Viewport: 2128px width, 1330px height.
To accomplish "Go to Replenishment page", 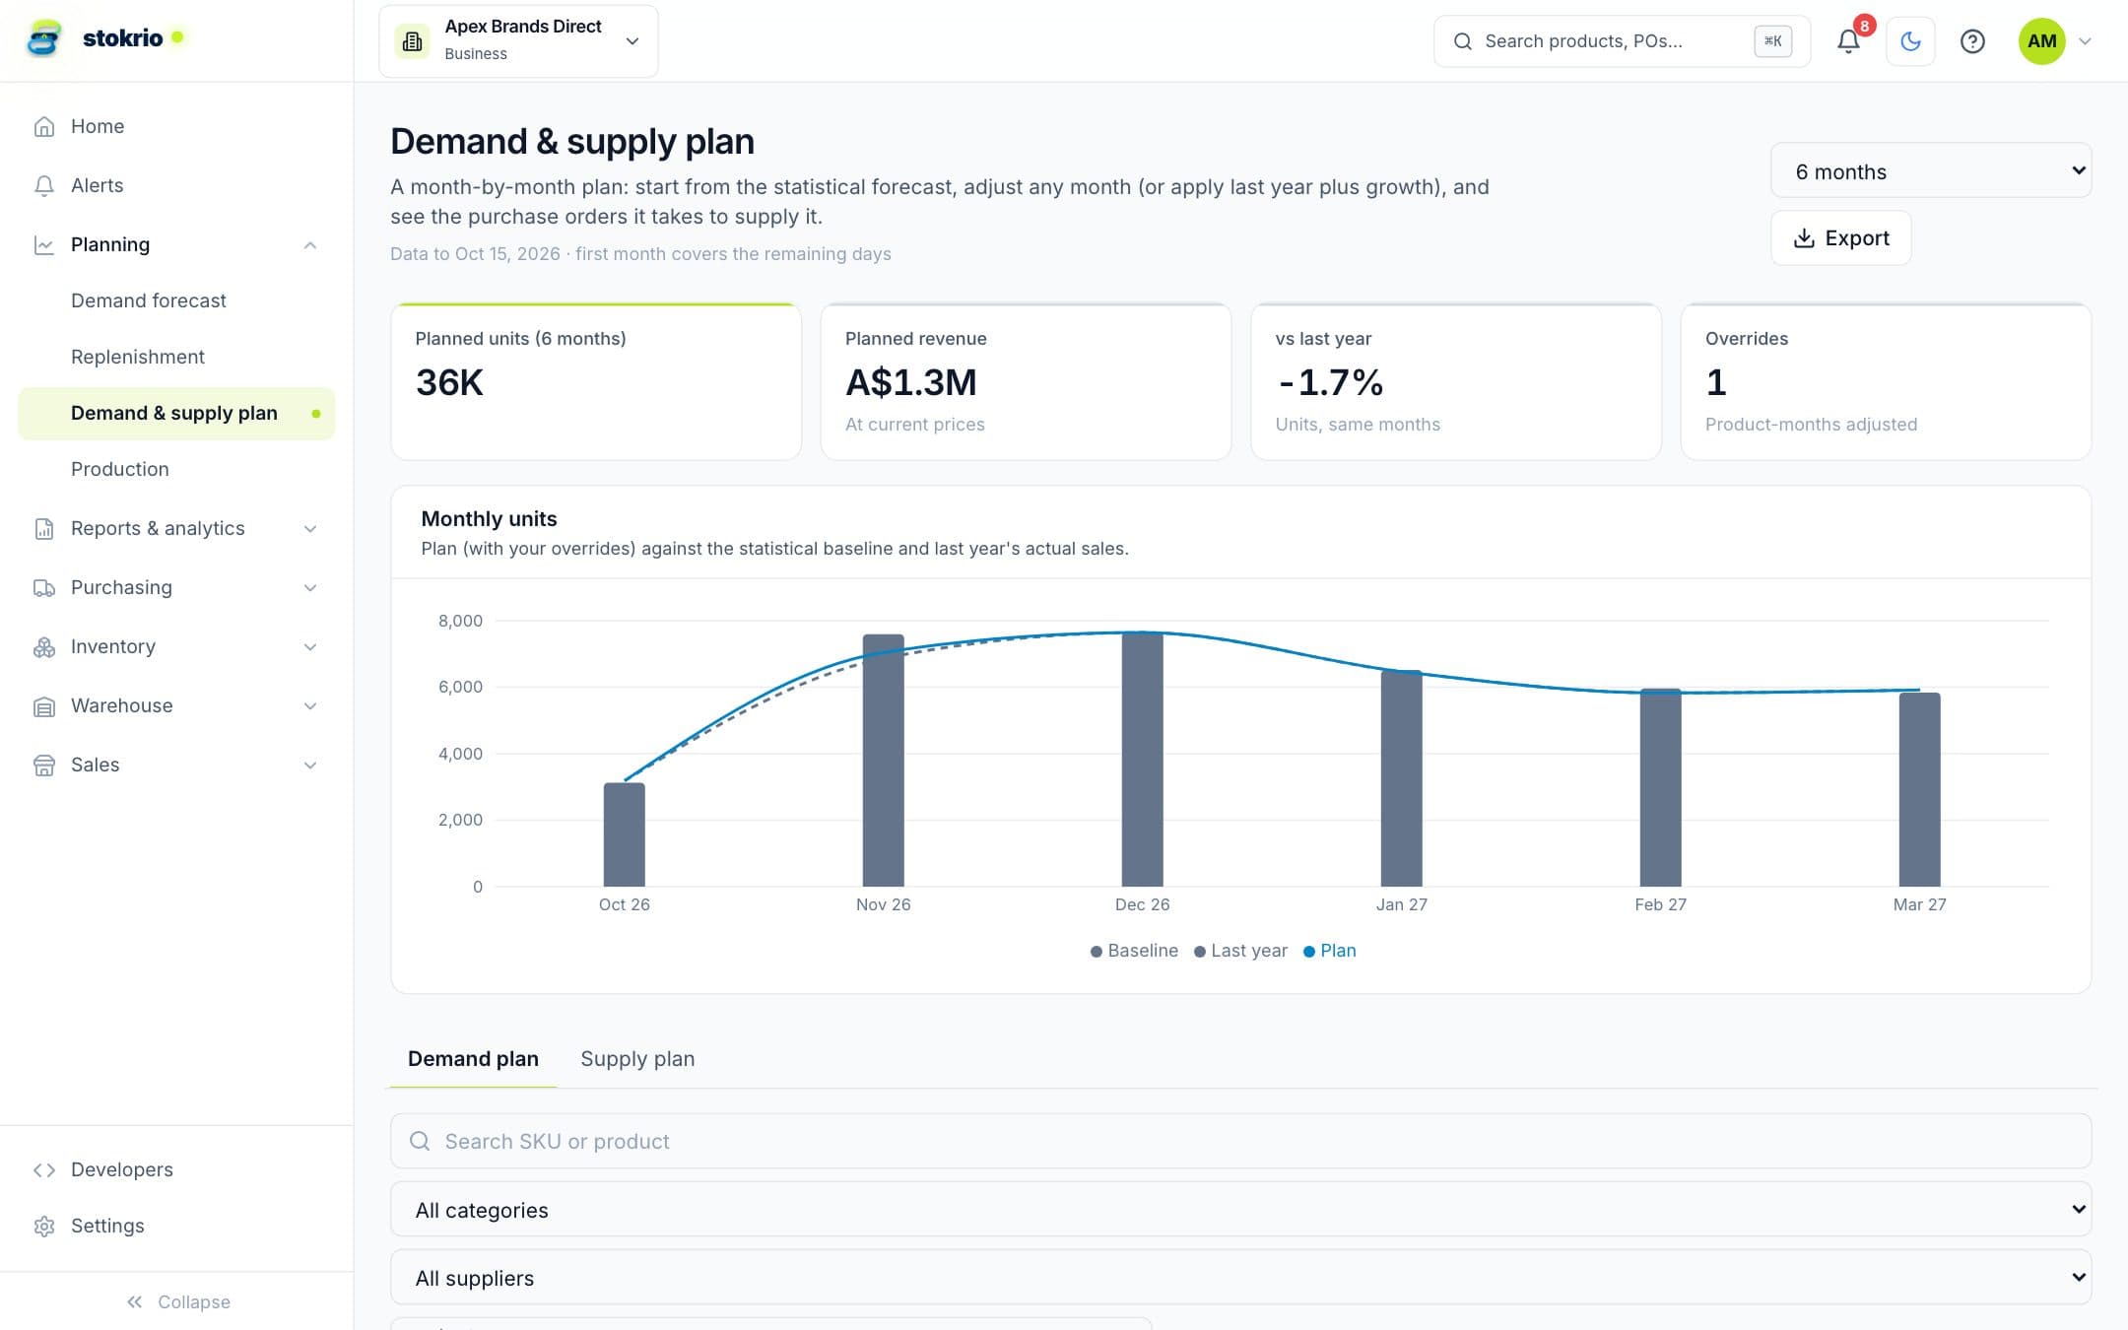I will point(138,357).
